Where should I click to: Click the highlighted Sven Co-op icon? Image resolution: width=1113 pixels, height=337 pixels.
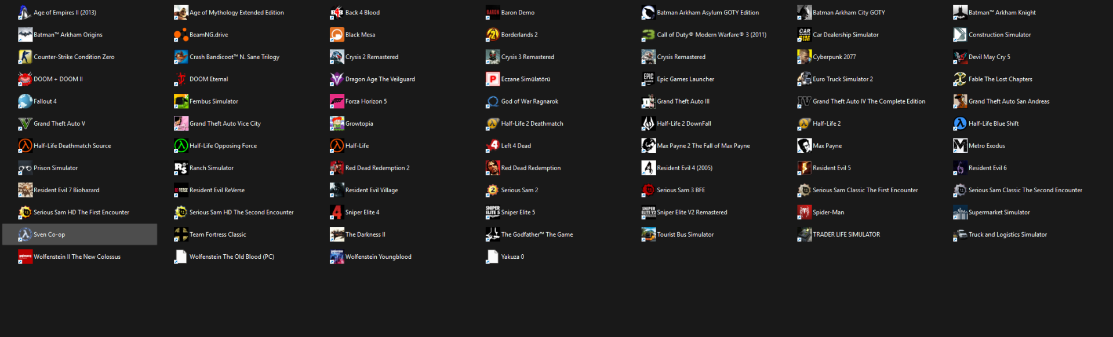point(25,235)
